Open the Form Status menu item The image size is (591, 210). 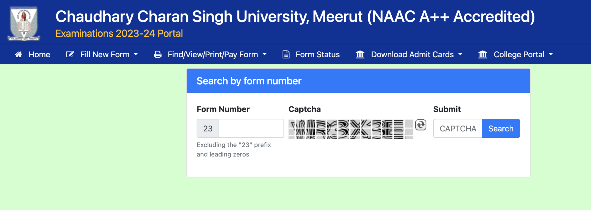coord(317,54)
